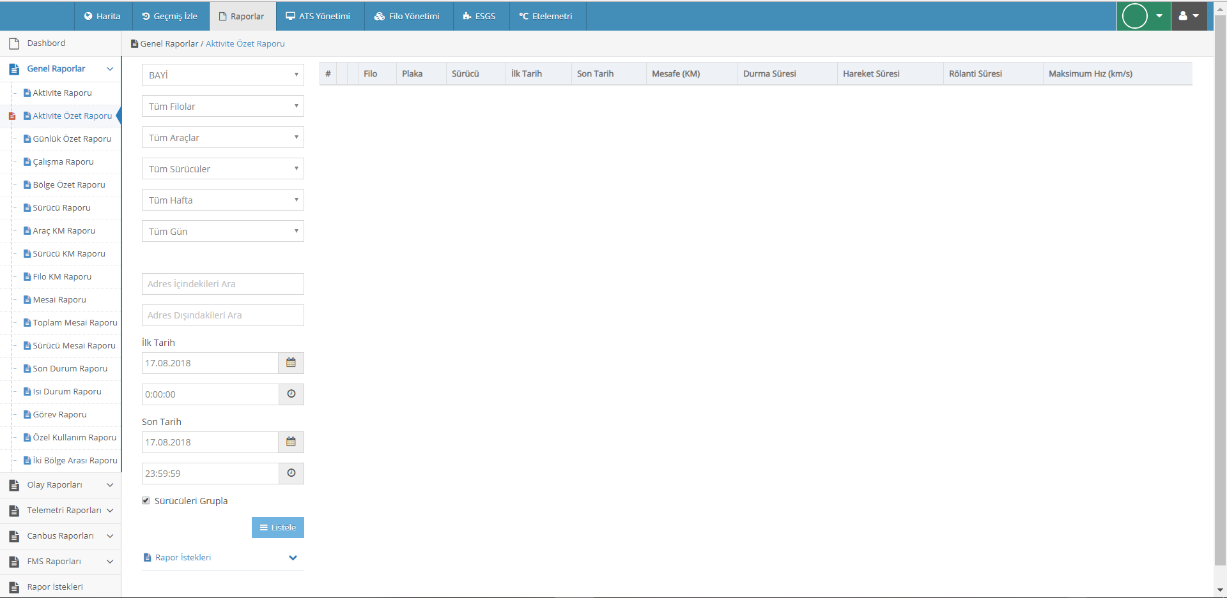Expand FMS Raporları section chevron
Image resolution: width=1227 pixels, height=598 pixels.
110,562
